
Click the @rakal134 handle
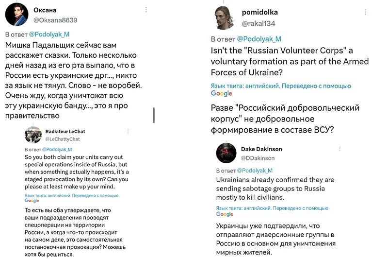coord(259,23)
